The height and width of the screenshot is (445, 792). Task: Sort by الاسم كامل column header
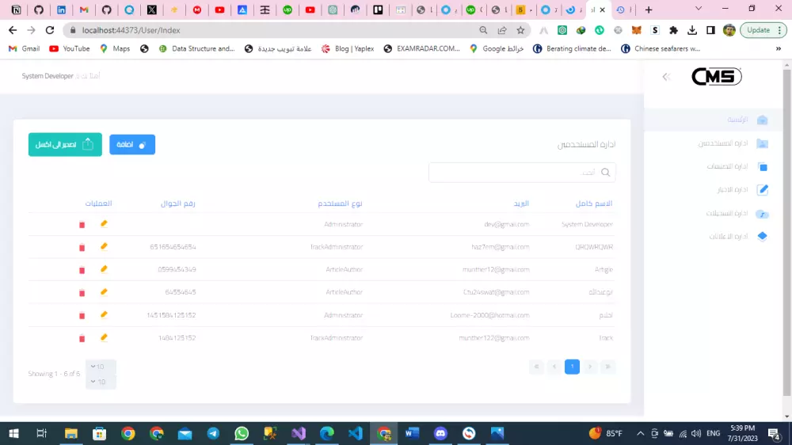594,203
